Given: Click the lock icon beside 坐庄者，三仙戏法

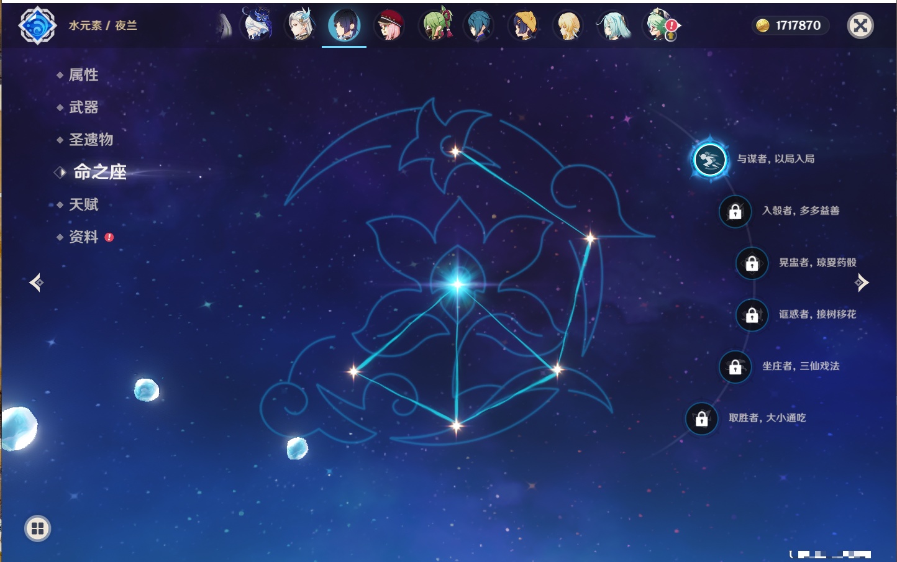Looking at the screenshot, I should (735, 366).
